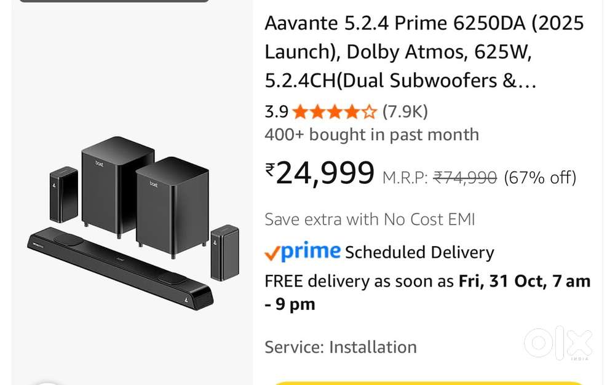Click the right satellite speaker in image
Image resolution: width=615 pixels, height=385 pixels.
tap(224, 252)
